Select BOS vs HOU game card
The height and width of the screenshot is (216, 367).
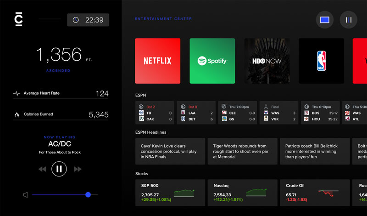320,113
